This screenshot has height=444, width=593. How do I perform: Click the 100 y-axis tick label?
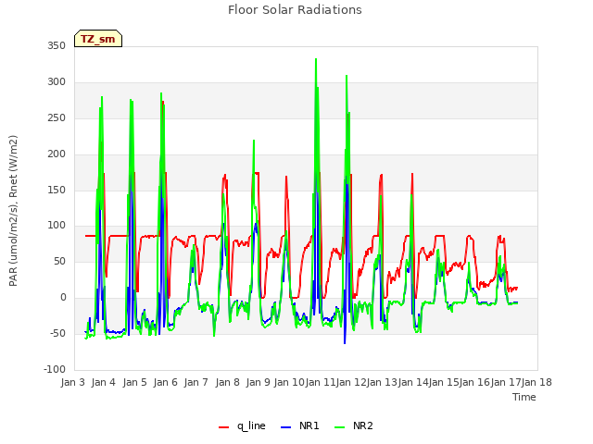pos(57,226)
